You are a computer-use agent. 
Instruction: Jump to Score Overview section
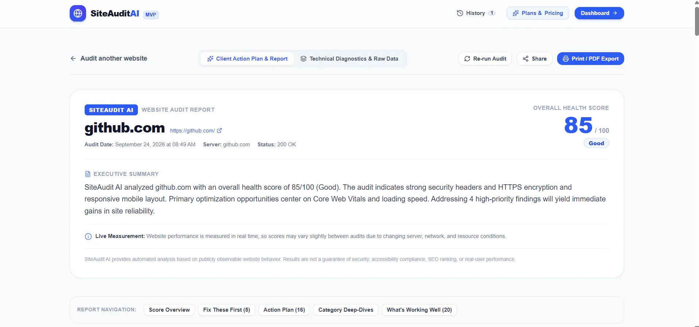click(169, 310)
